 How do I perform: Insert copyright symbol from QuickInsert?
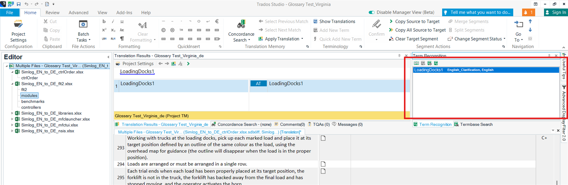pos(163,30)
